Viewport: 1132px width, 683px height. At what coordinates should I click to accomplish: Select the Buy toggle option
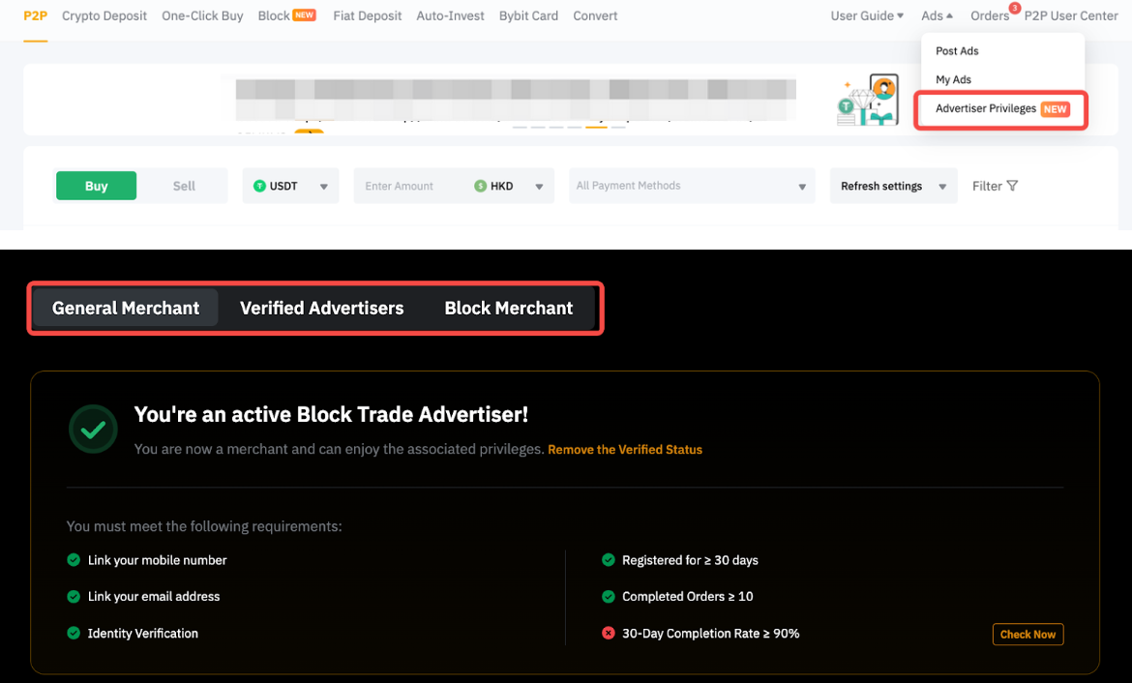tap(96, 186)
